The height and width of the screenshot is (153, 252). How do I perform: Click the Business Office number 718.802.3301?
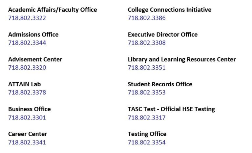[x=27, y=118]
